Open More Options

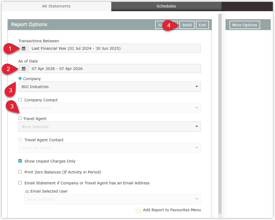tap(245, 25)
